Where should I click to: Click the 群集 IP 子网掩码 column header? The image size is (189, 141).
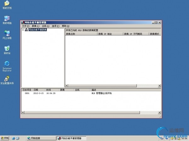(136, 34)
